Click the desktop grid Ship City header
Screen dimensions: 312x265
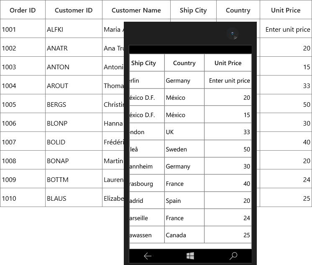coord(193,10)
